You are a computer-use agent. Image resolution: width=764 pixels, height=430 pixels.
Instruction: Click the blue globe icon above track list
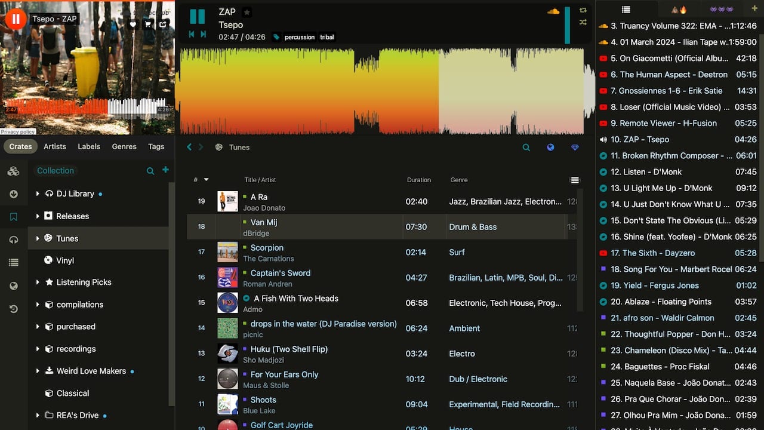click(x=551, y=148)
